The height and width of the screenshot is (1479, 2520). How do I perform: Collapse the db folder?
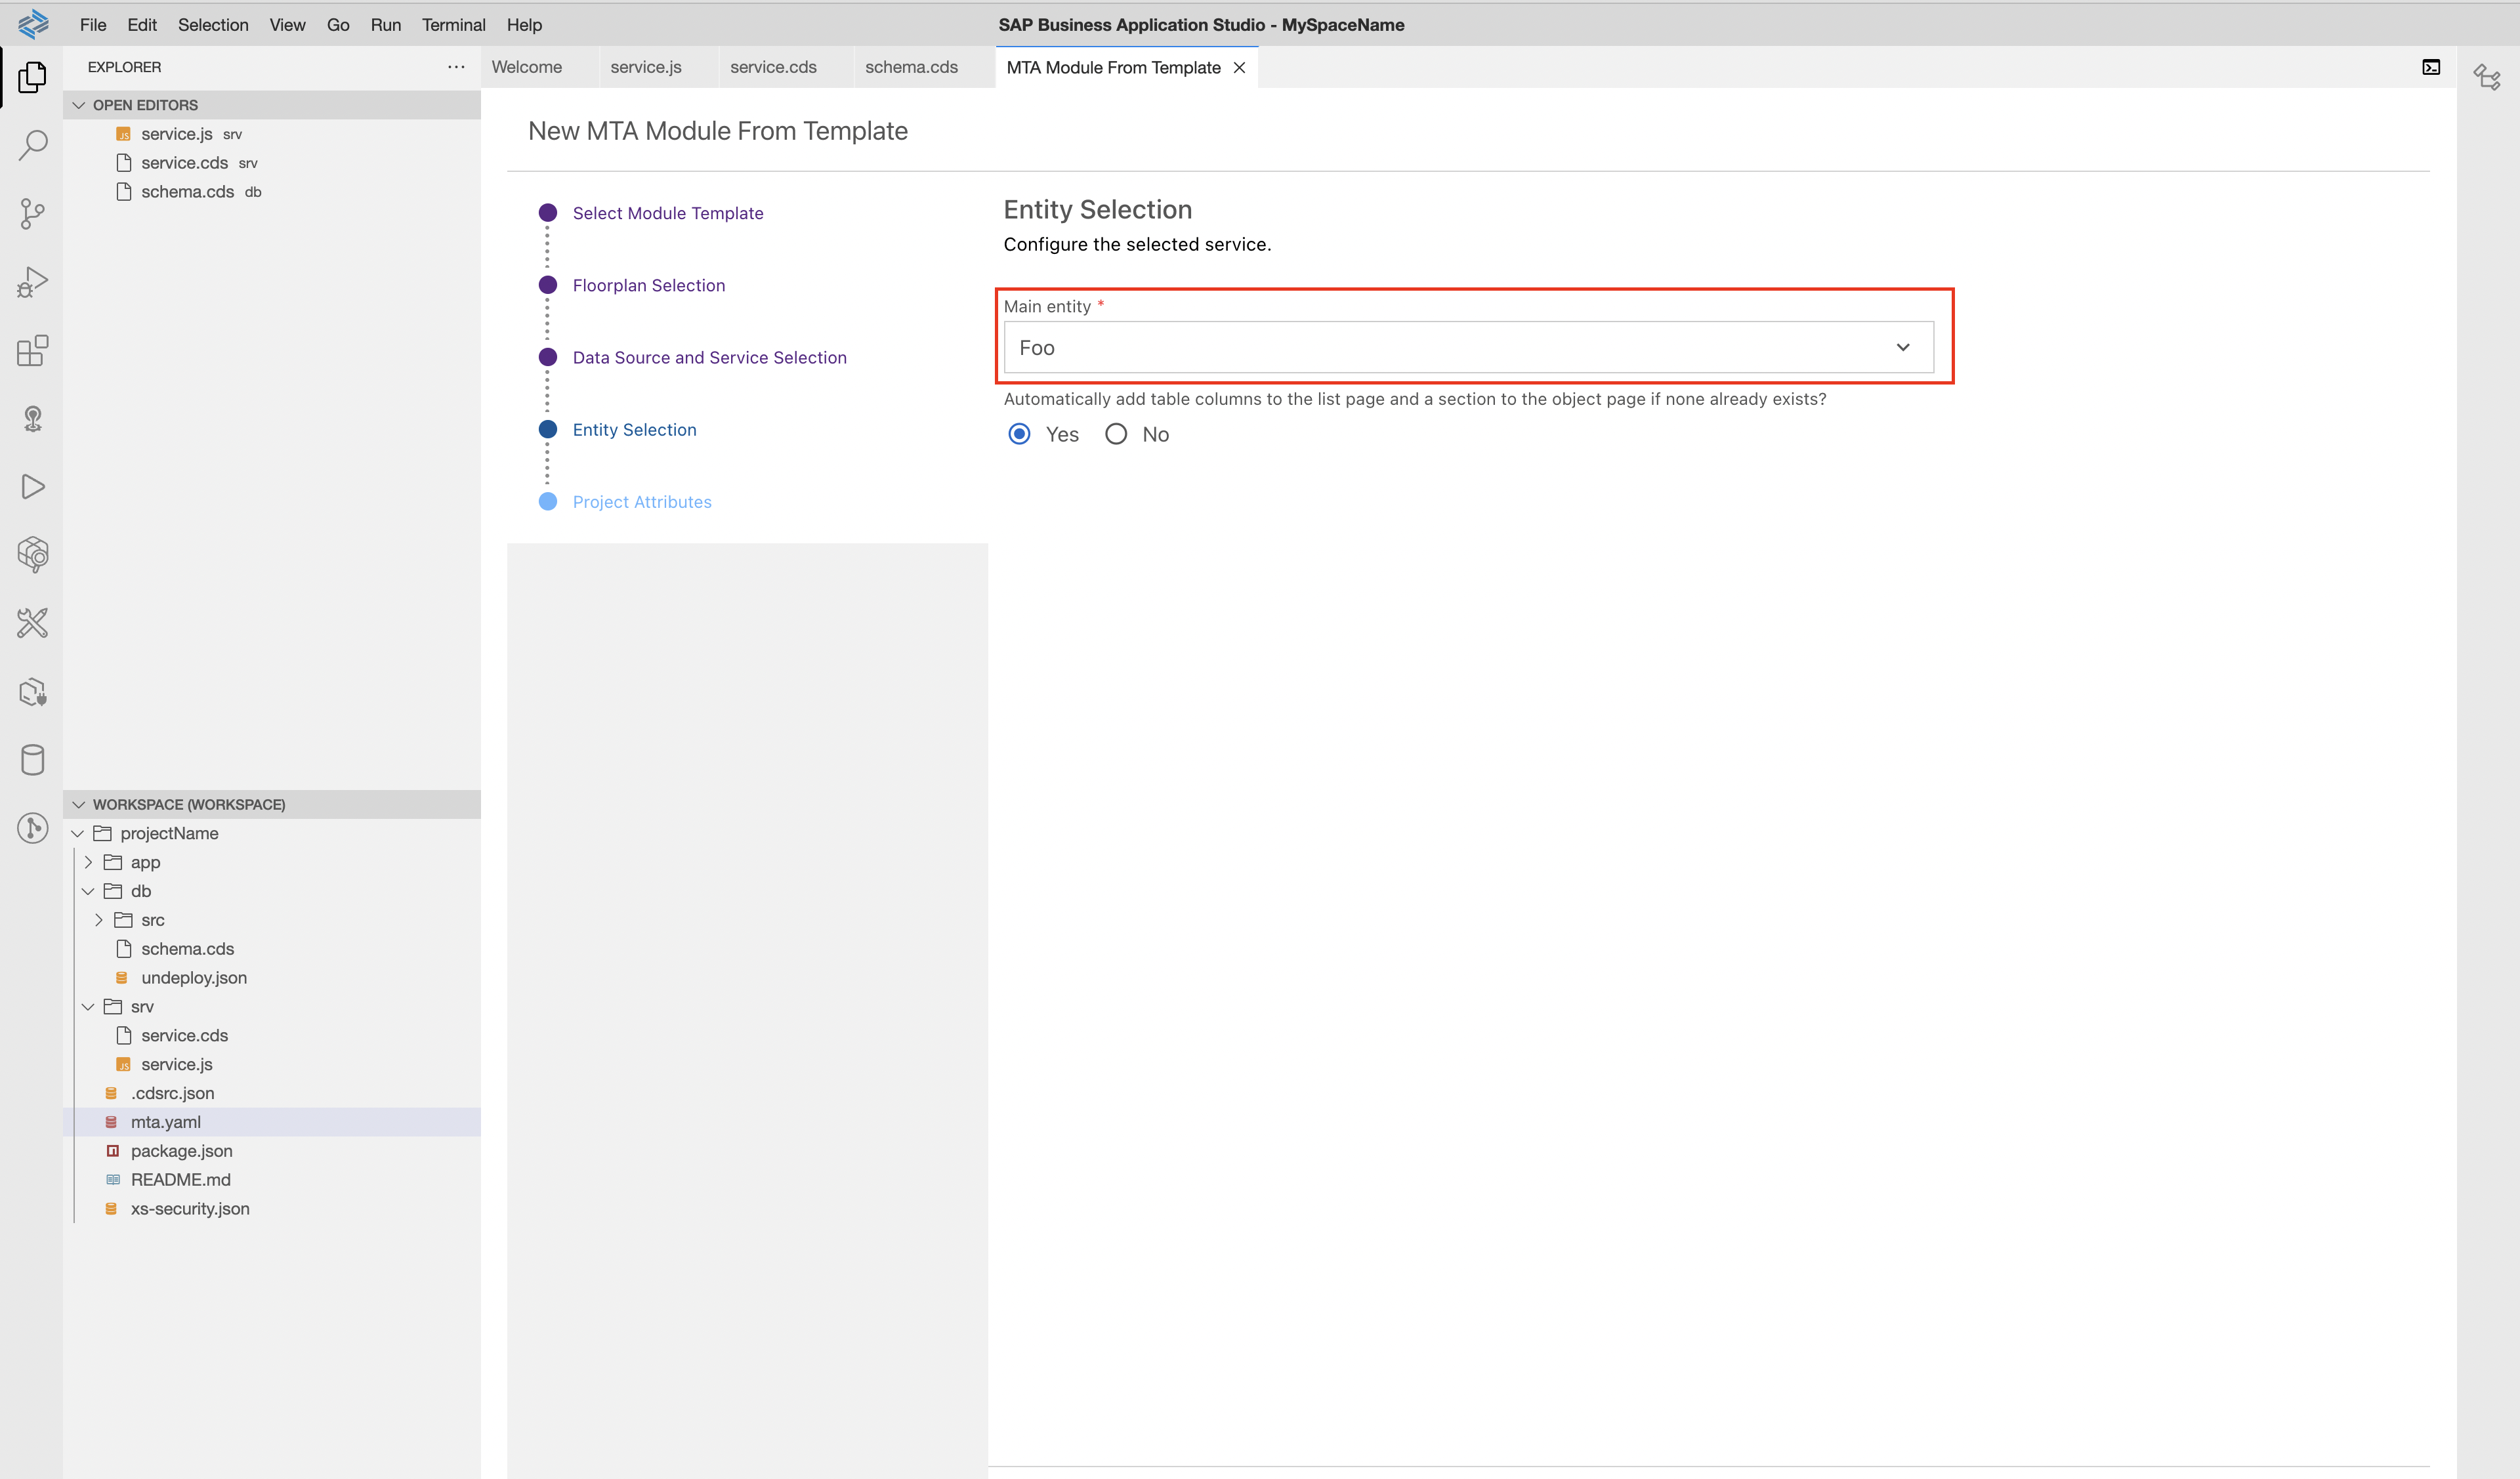88,891
